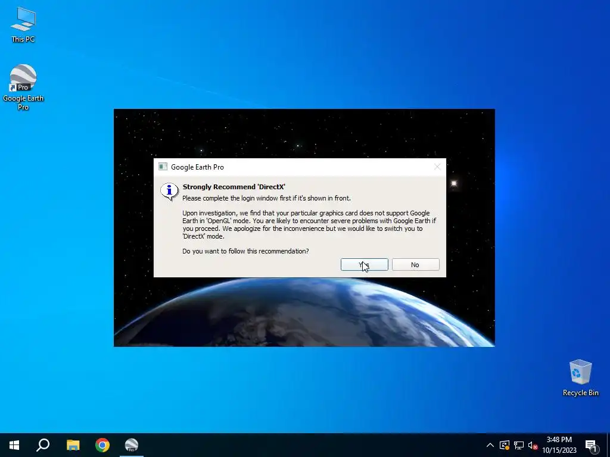Open taskbar search magnifier
610x457 pixels.
click(x=43, y=445)
